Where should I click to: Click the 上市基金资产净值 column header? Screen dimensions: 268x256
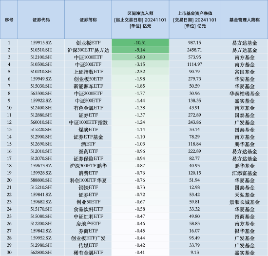pos(195,20)
